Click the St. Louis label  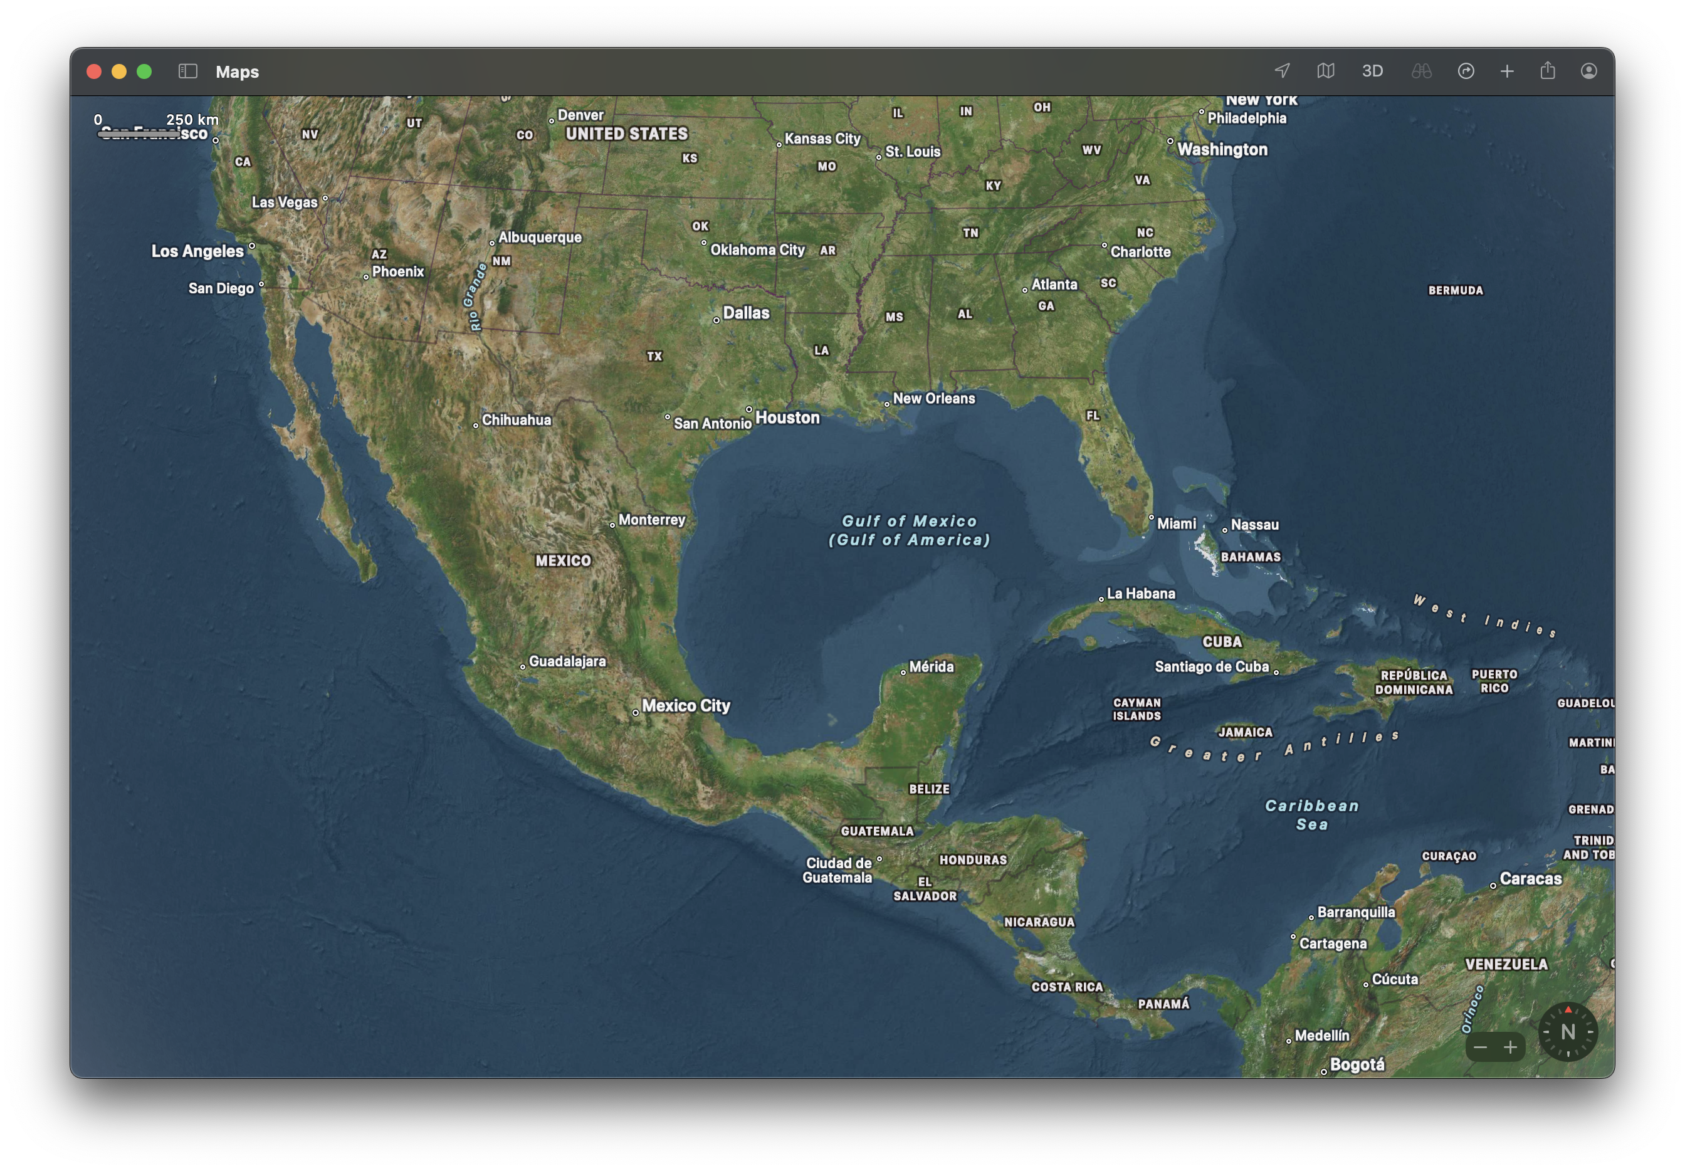click(913, 152)
